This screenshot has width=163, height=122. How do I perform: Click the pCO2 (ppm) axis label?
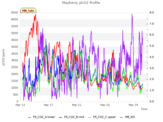pyautogui.click(x=4, y=57)
